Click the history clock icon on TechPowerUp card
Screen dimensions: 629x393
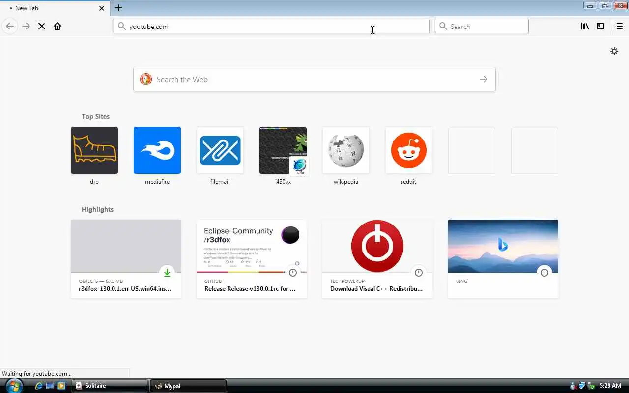[x=419, y=272]
